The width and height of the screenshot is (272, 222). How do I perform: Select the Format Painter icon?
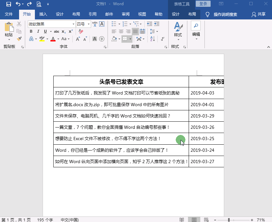pos(19,39)
